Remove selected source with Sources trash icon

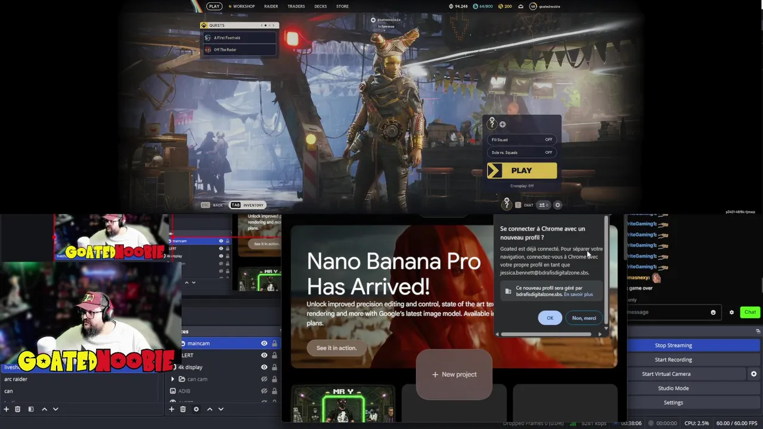(183, 409)
